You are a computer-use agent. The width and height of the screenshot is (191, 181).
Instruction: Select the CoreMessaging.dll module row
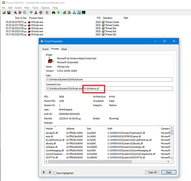107,150
